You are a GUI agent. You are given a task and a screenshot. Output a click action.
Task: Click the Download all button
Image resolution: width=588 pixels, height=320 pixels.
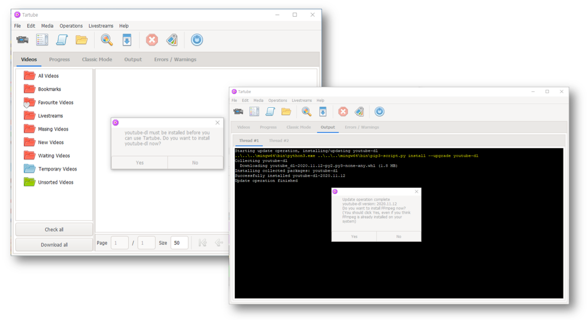pyautogui.click(x=54, y=245)
